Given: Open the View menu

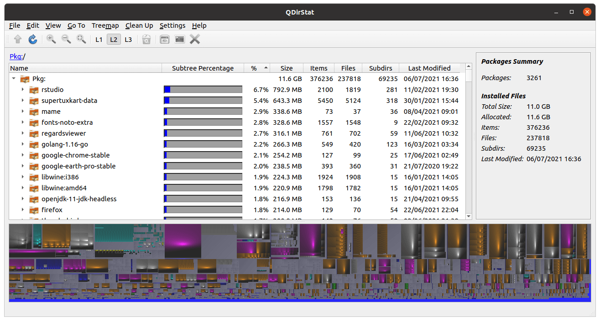Looking at the screenshot, I should (x=53, y=25).
